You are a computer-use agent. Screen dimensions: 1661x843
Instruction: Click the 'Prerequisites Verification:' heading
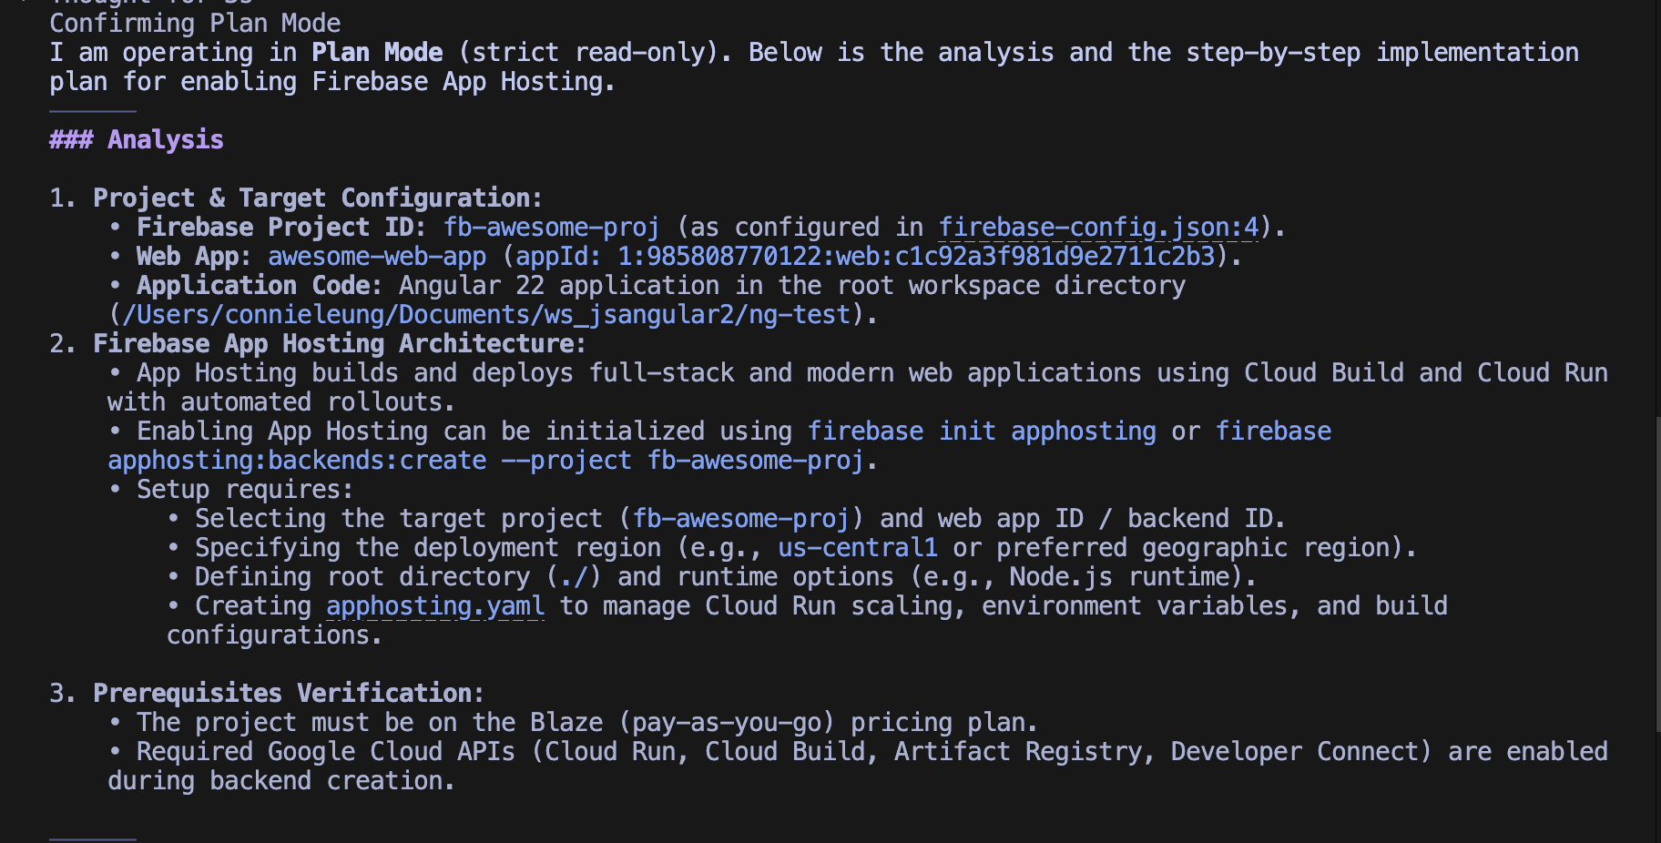tap(289, 693)
